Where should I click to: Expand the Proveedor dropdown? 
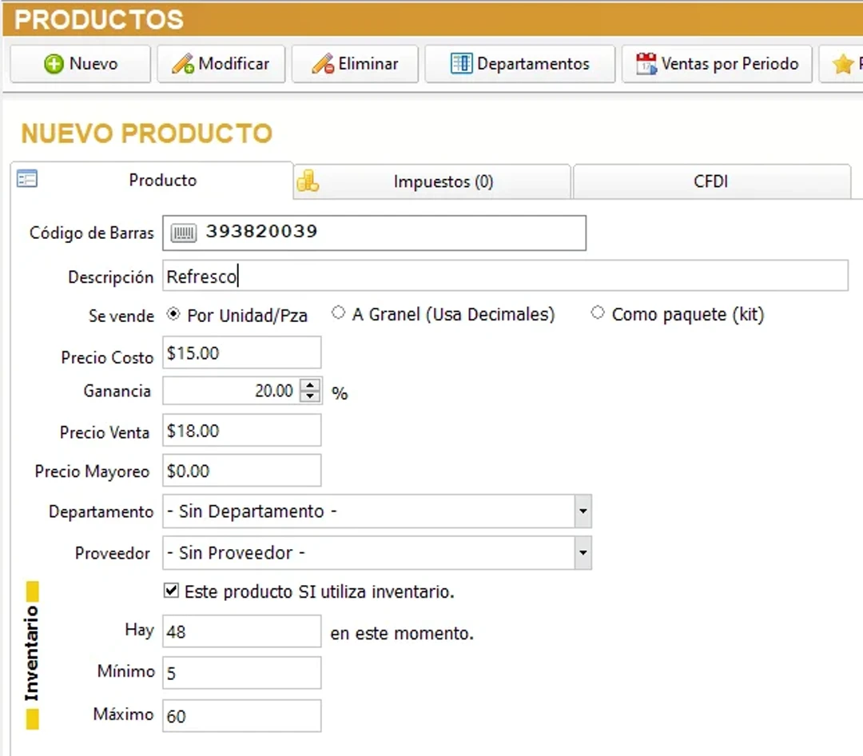coord(583,553)
